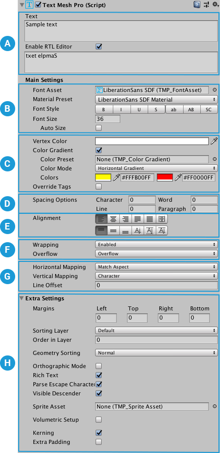Toggle SC small caps style button

(x=209, y=110)
